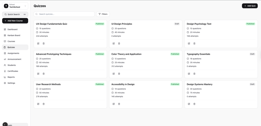Screen dimensions: 261x126
Task: Click edit icon on UX Design Fundamentals Quiz
Action: (38, 43)
